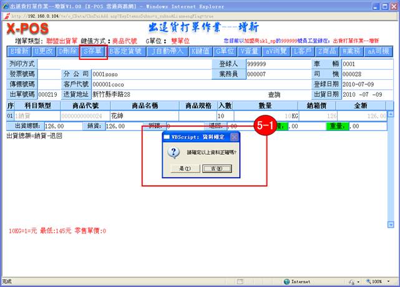Screen dimensions: 400x287
Task: Click 否(N) in the confirmation dialog
Action: (217, 168)
